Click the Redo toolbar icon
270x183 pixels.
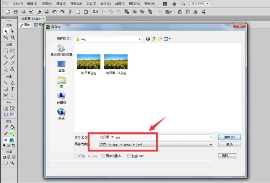click(62, 12)
